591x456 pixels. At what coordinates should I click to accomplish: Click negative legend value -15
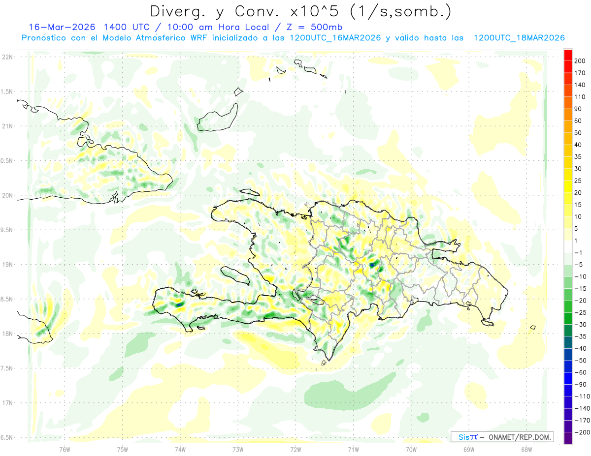click(581, 289)
